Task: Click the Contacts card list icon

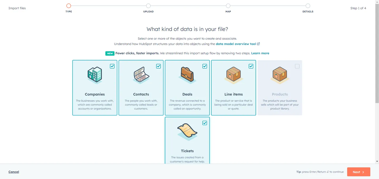Action: coord(141,75)
